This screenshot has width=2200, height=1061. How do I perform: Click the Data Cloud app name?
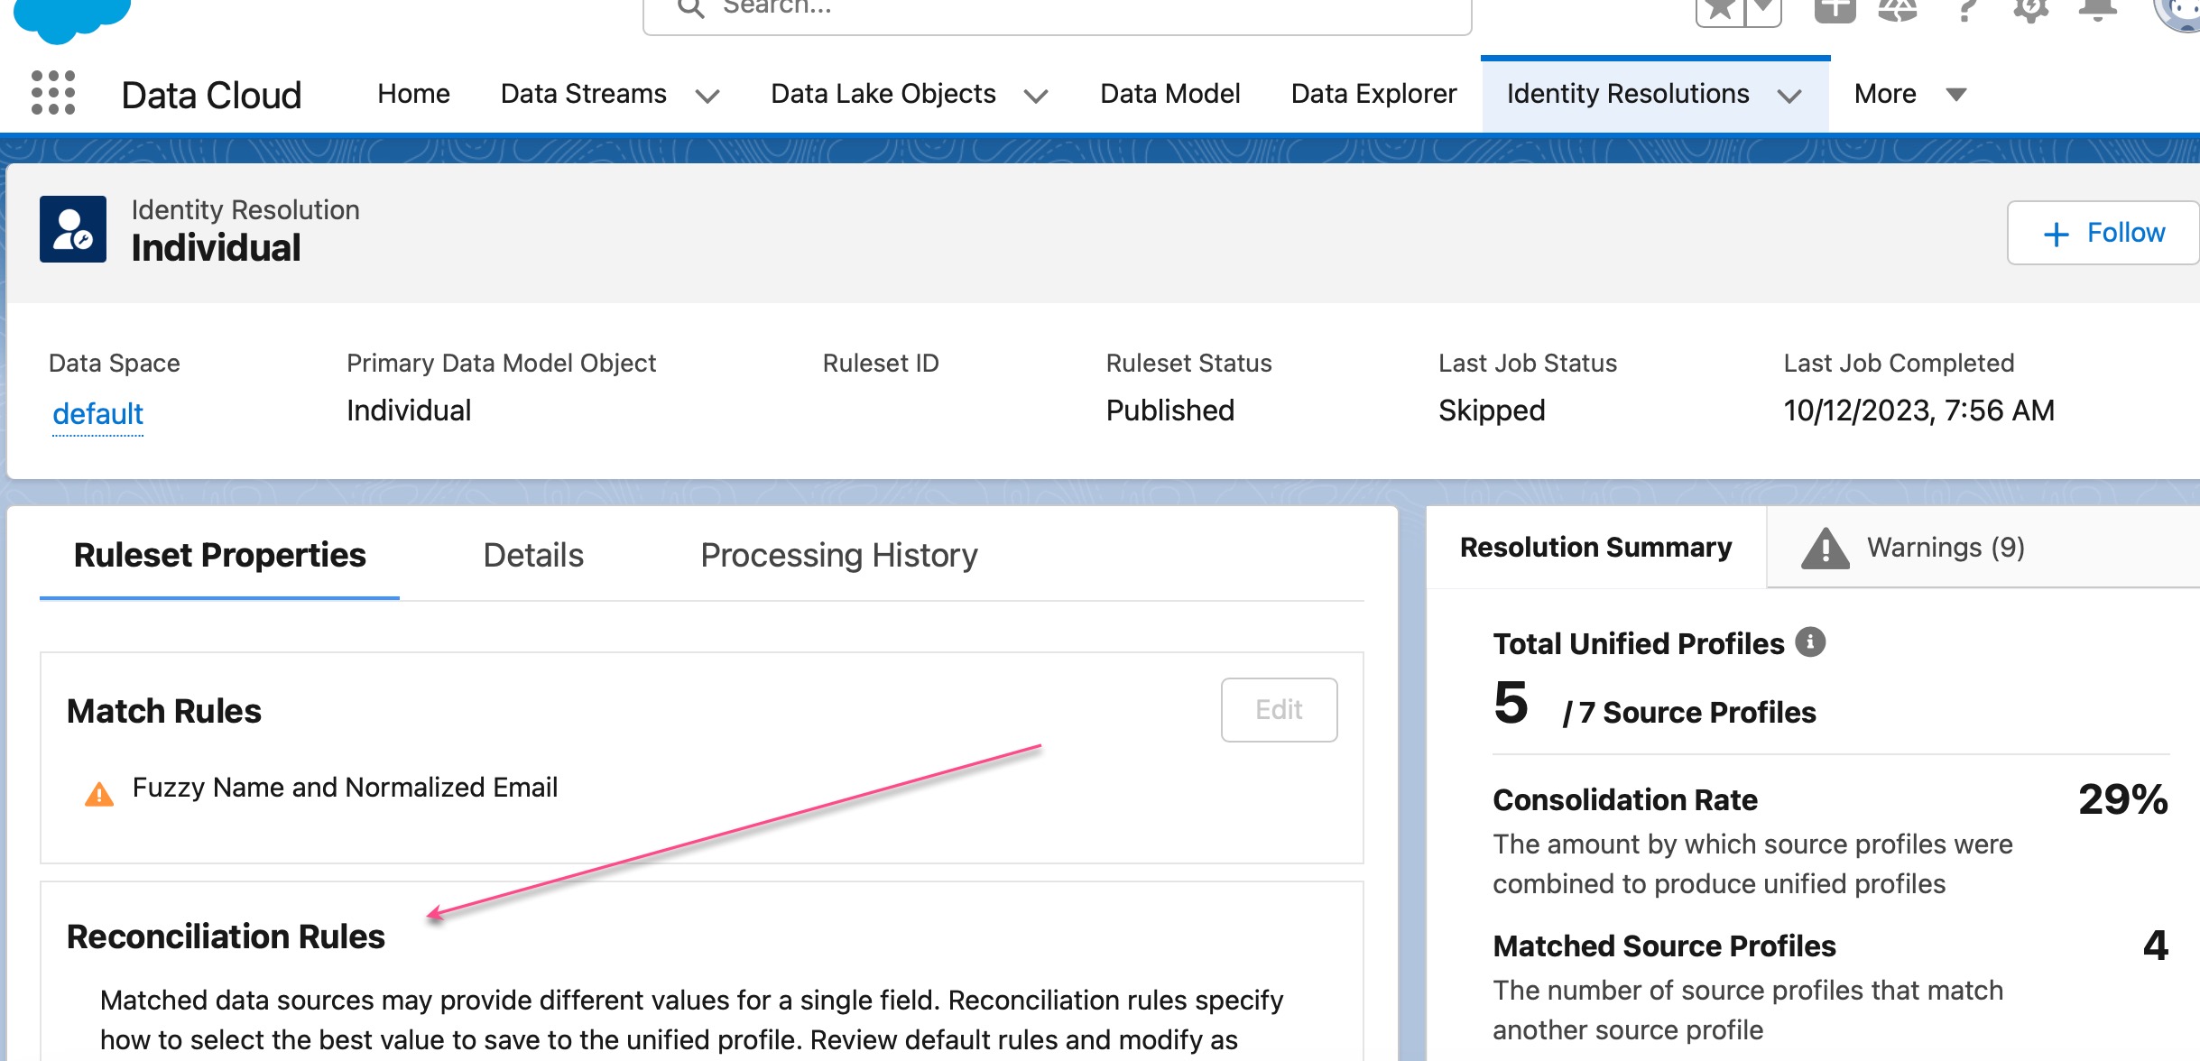pyautogui.click(x=211, y=95)
